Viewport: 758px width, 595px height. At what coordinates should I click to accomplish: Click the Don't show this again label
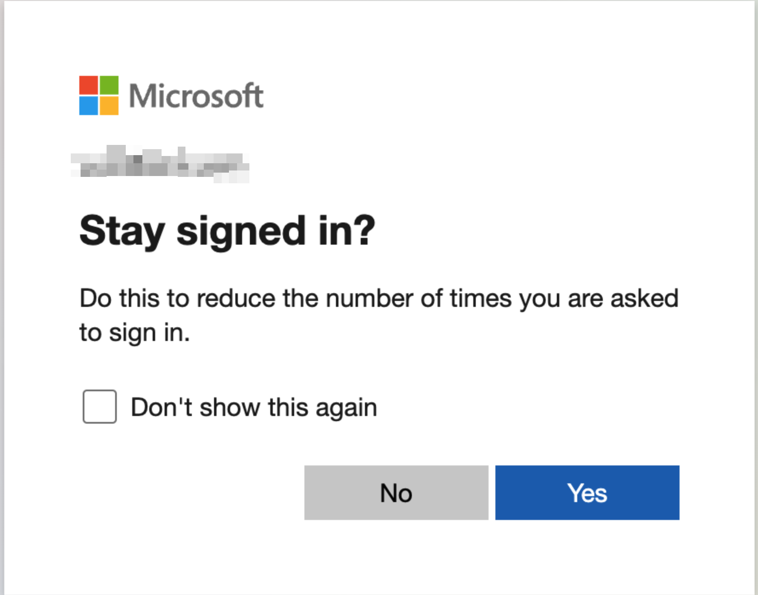(x=254, y=407)
